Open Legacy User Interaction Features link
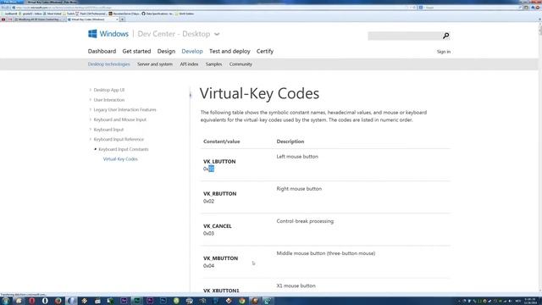This screenshot has height=305, width=542. coord(124,109)
